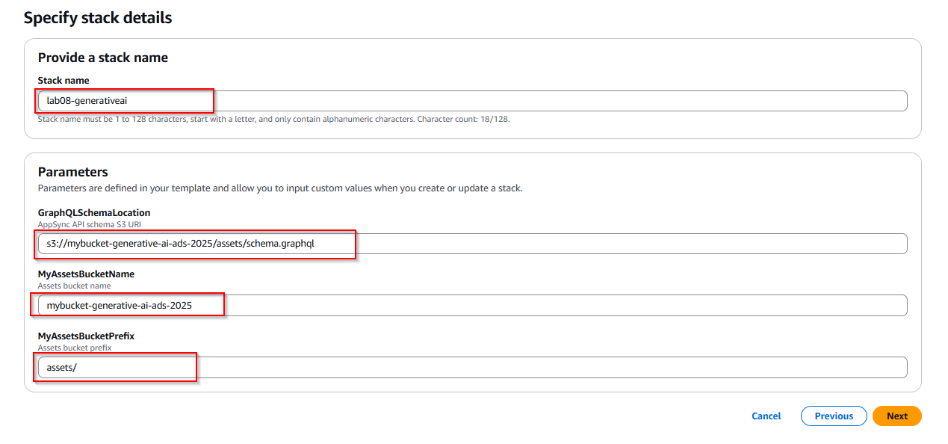Go back with the Previous button
The image size is (948, 444).
[x=833, y=416]
